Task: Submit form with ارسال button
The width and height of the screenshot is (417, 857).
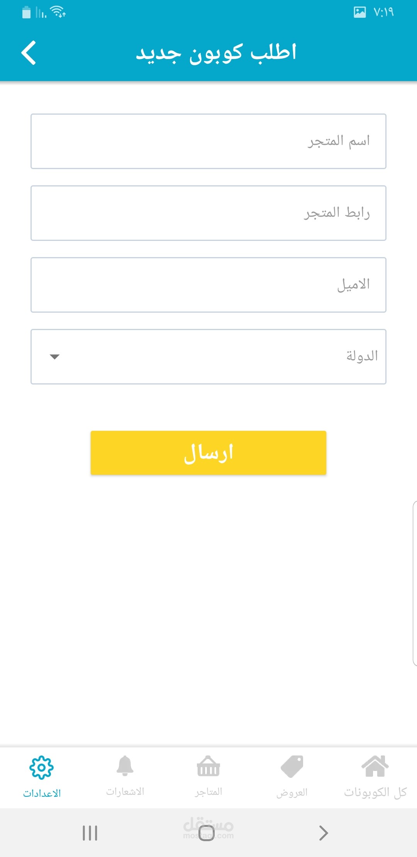Action: coord(208,453)
